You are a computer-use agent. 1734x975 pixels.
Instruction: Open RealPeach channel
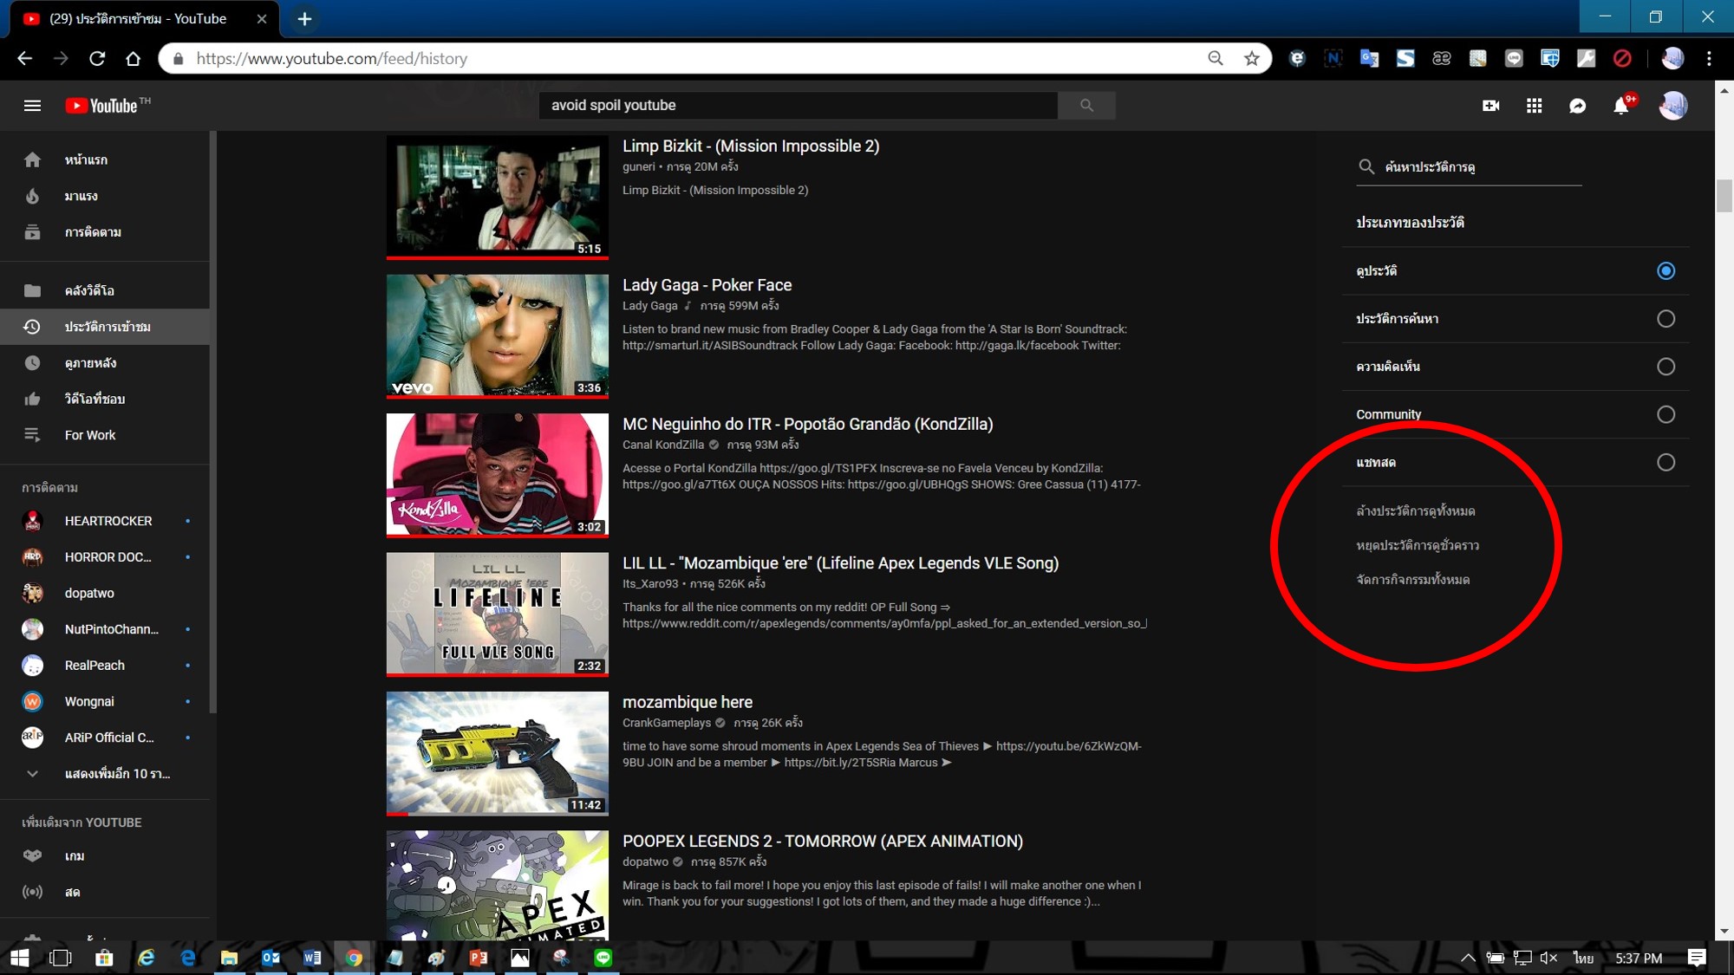coord(105,666)
